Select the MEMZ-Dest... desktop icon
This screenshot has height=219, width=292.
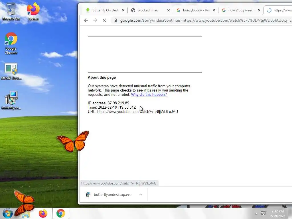(x=11, y=72)
